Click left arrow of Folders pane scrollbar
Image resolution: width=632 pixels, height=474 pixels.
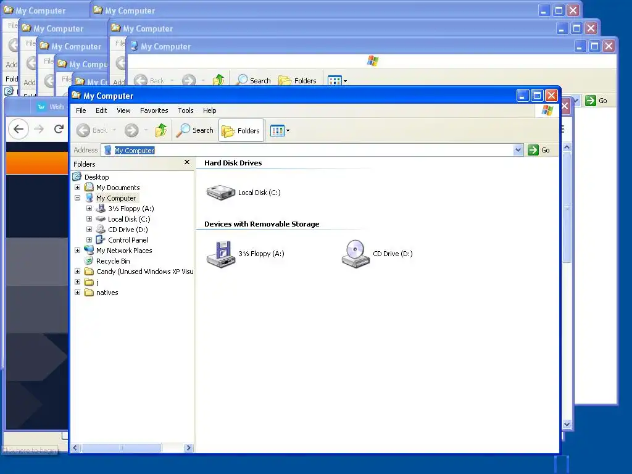[75, 448]
